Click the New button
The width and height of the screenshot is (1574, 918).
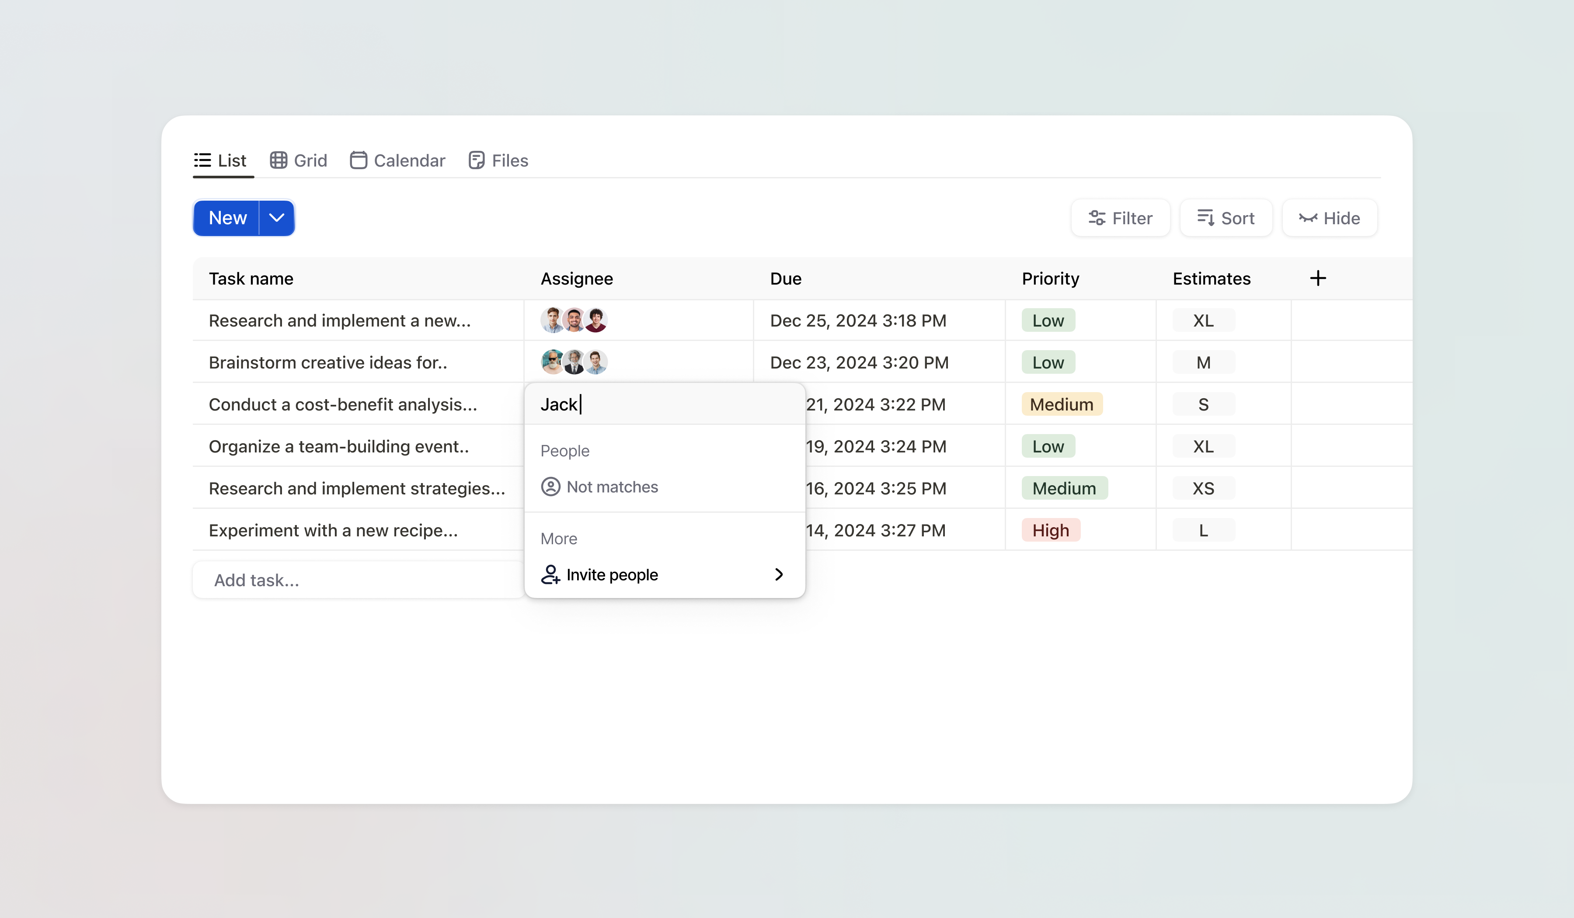[227, 218]
